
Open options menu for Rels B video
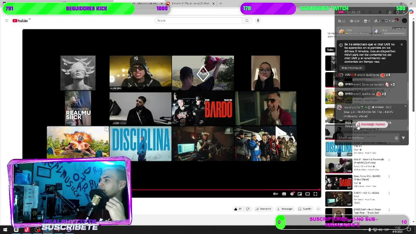point(389,160)
